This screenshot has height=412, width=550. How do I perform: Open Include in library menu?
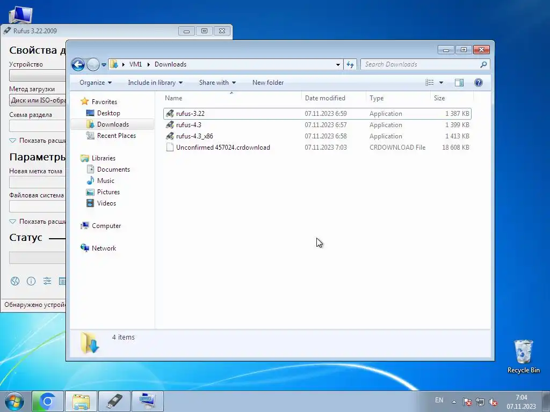coord(155,83)
